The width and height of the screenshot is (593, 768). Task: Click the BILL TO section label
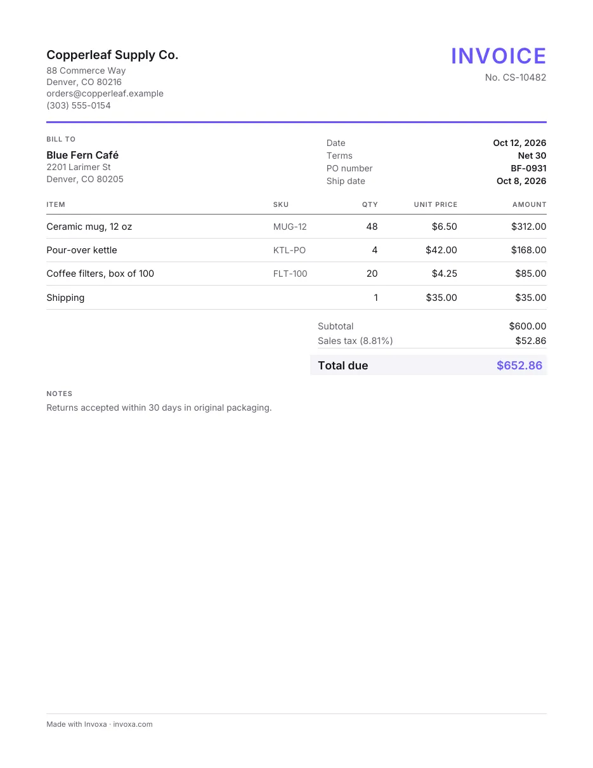(x=61, y=139)
